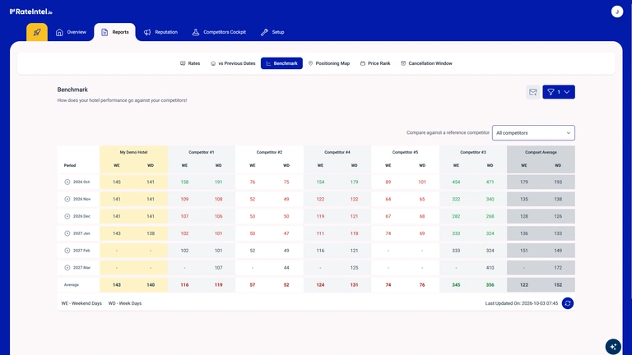Click the yellow rocket tab icon
Screen dimensions: 632x355
pos(37,32)
